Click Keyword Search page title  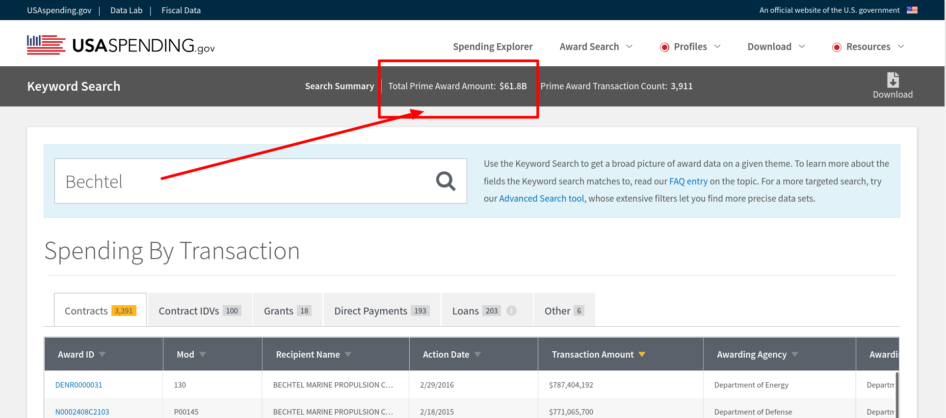(74, 86)
